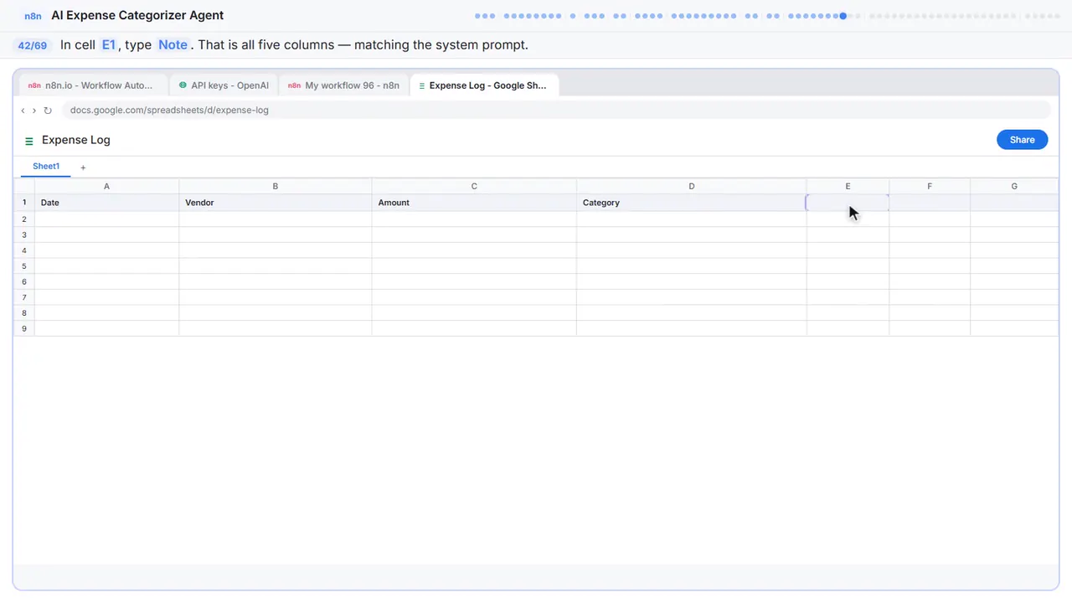The height and width of the screenshot is (603, 1072).
Task: Click the AI Expense Categorizer Agent title
Action: [137, 15]
